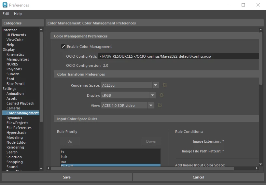This screenshot has width=266, height=185.
Task: Click the Maya logo in title bar
Action: tap(5, 5)
